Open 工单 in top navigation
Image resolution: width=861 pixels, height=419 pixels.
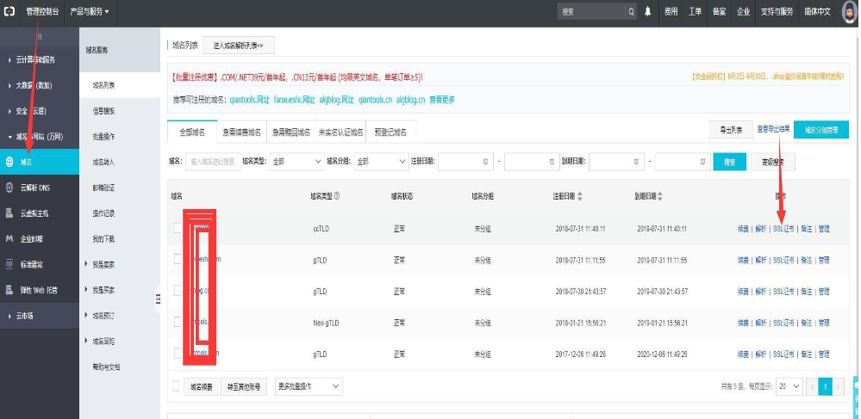696,11
